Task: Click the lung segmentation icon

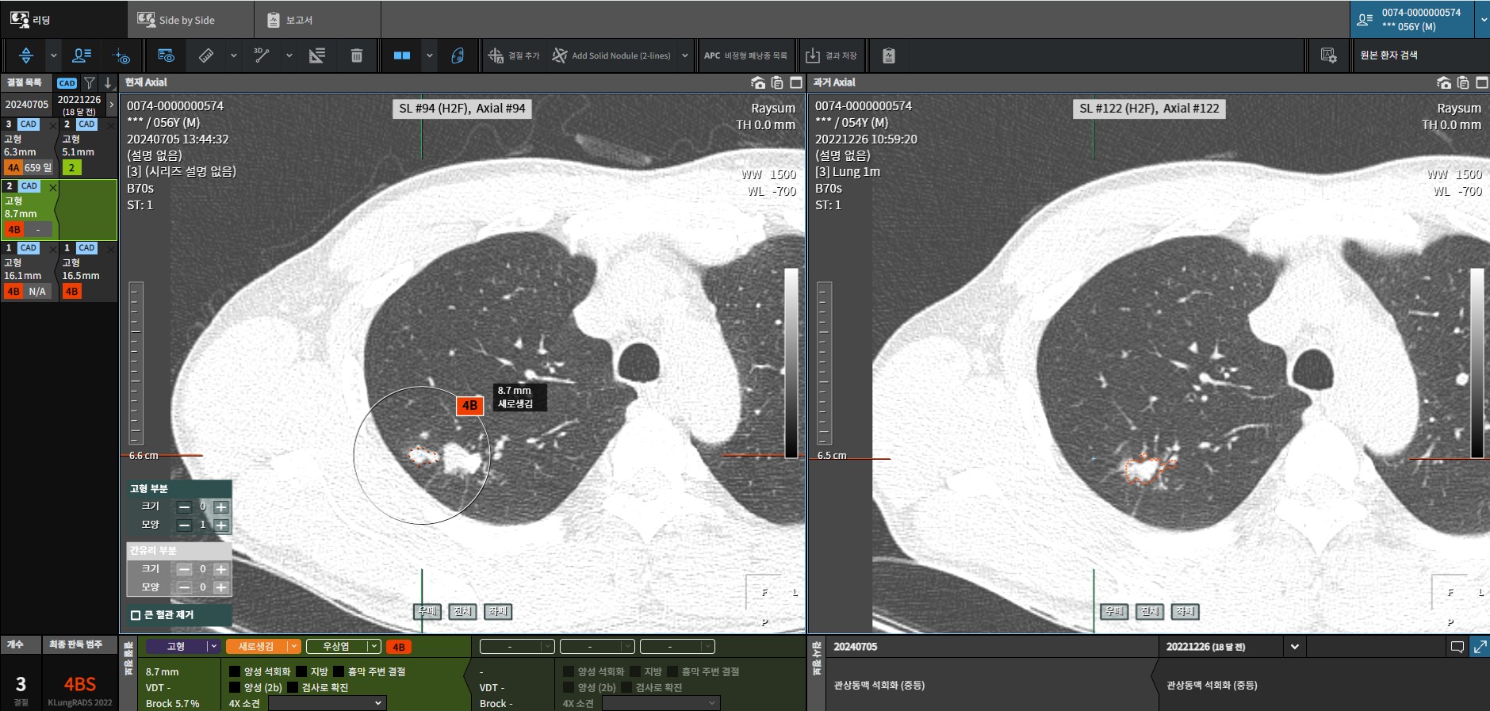Action: tap(458, 55)
